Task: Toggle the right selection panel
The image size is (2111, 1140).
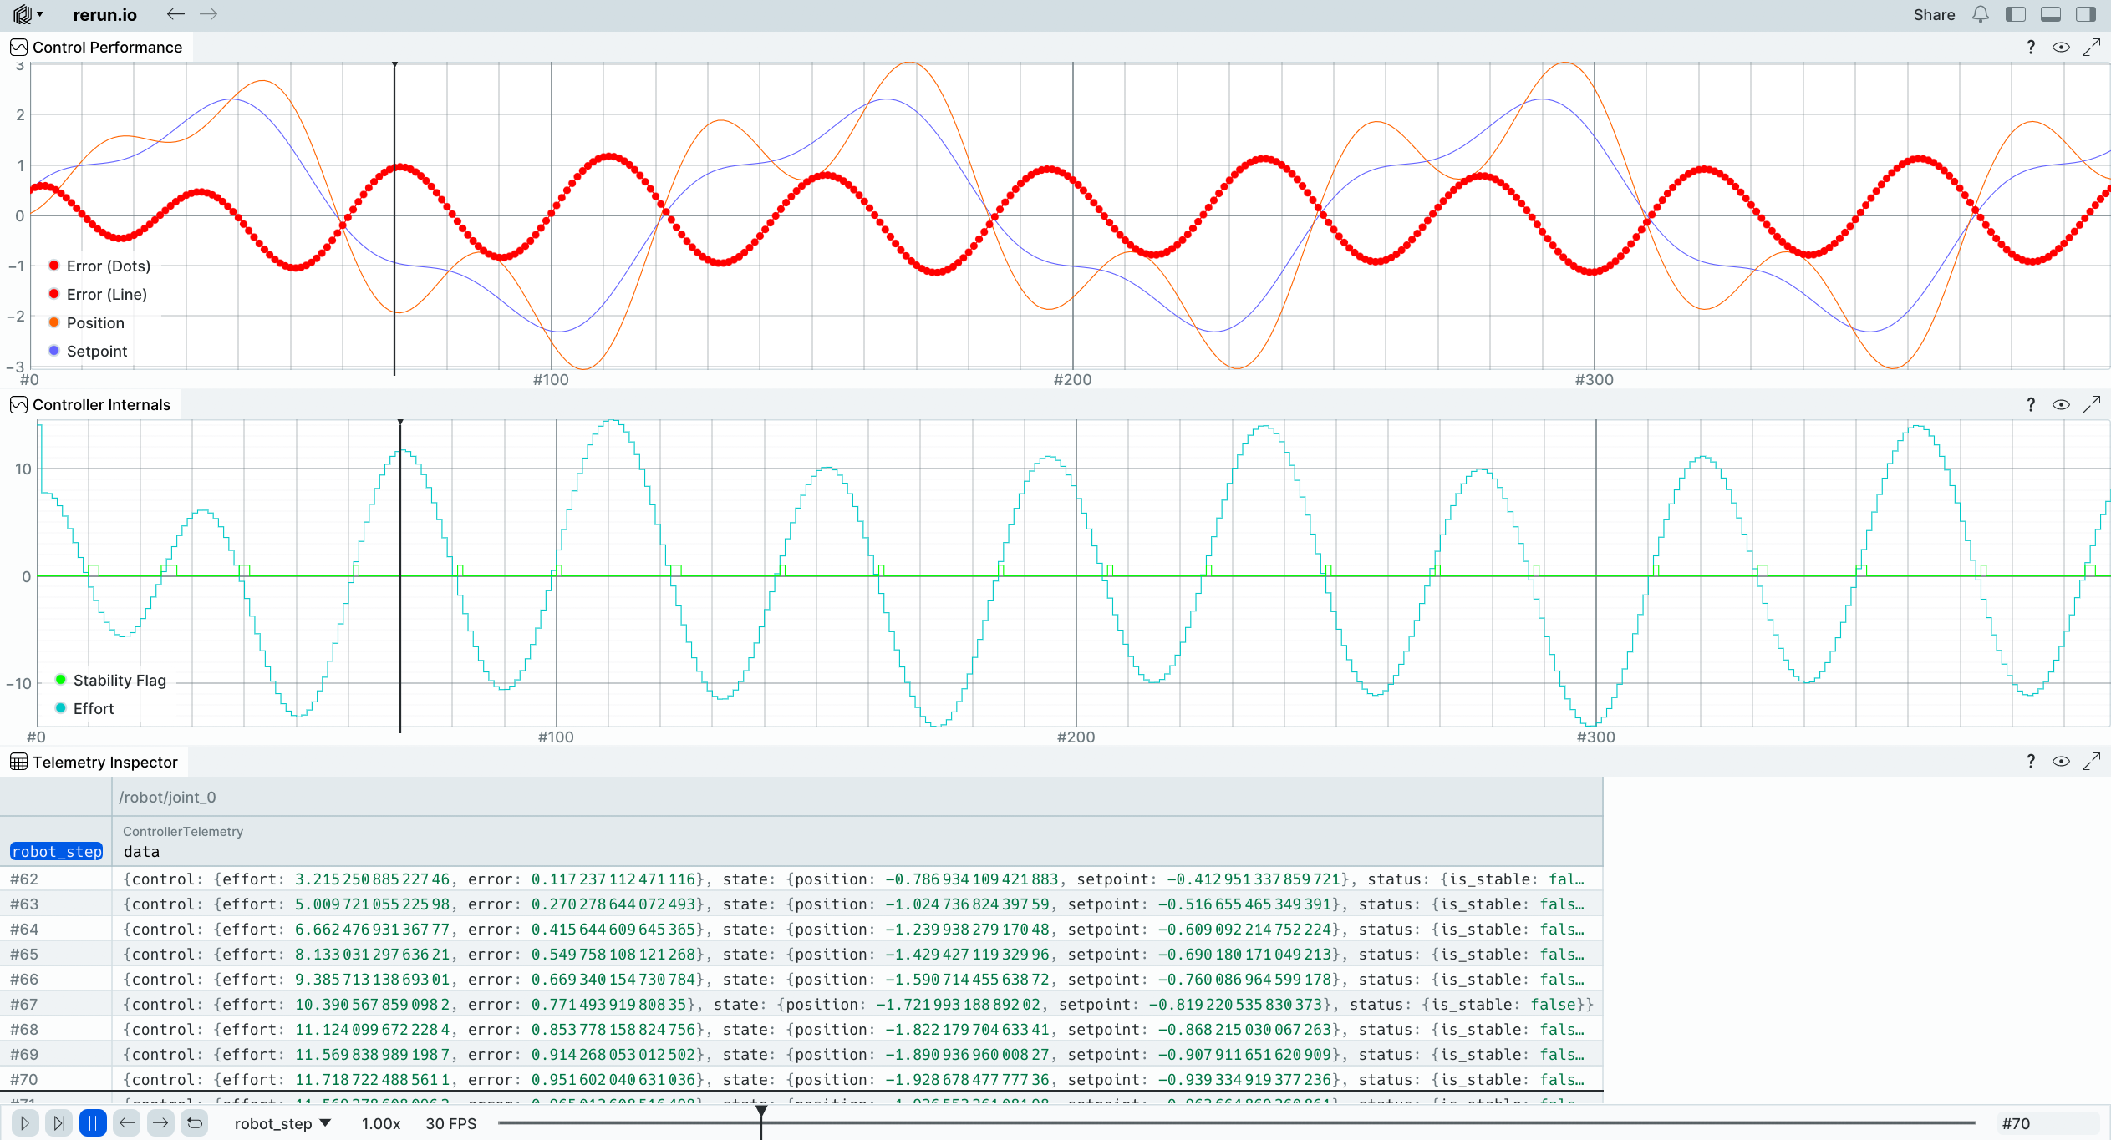Action: click(2085, 14)
